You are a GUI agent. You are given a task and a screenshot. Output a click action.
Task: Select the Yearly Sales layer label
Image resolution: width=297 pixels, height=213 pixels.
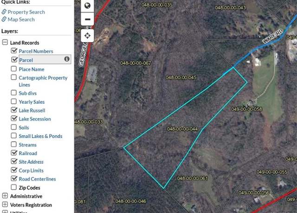coord(32,102)
